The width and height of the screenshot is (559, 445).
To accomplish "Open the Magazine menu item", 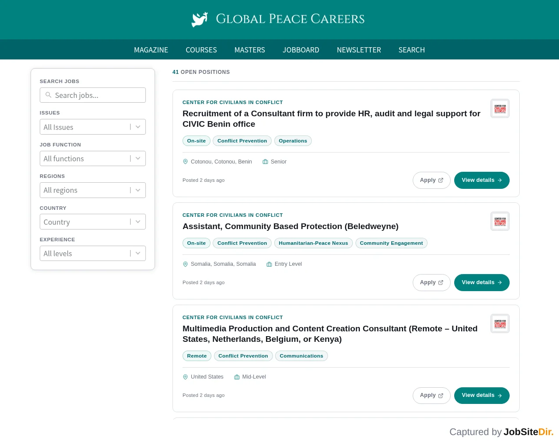I will click(151, 50).
